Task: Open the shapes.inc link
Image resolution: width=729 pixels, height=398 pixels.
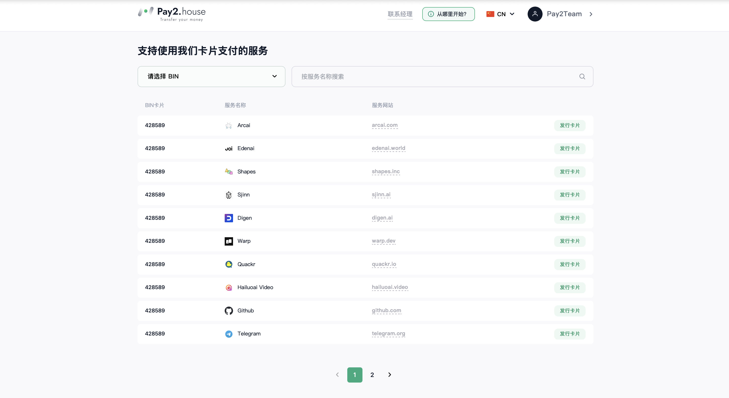Action: pos(386,171)
